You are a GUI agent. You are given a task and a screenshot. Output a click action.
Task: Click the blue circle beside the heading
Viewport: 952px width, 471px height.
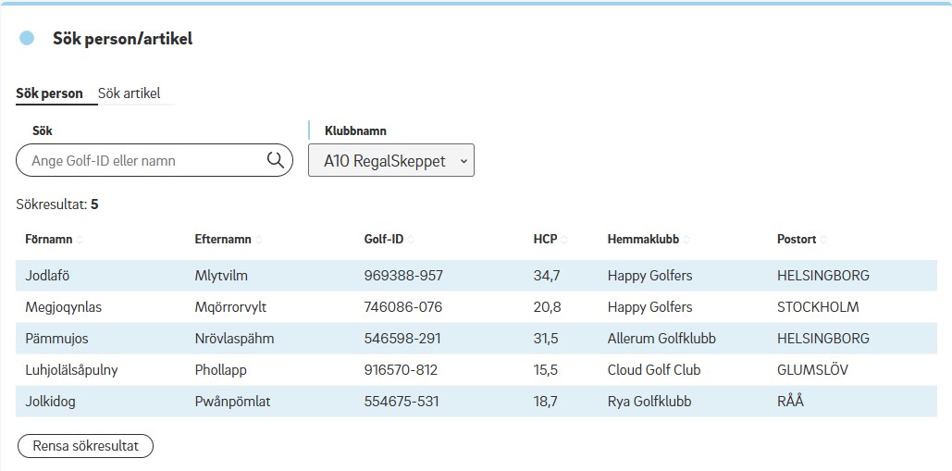[27, 38]
